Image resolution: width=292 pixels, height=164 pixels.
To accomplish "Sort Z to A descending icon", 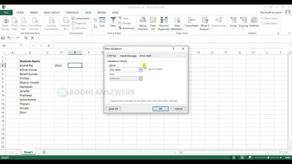I will coord(95,26).
